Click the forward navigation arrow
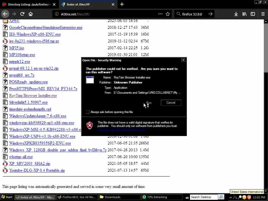 [14, 14]
